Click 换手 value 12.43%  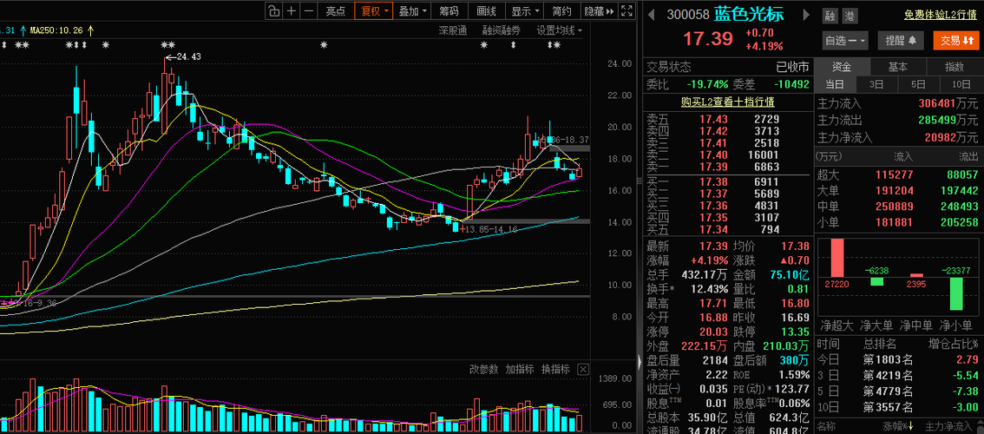click(x=709, y=289)
